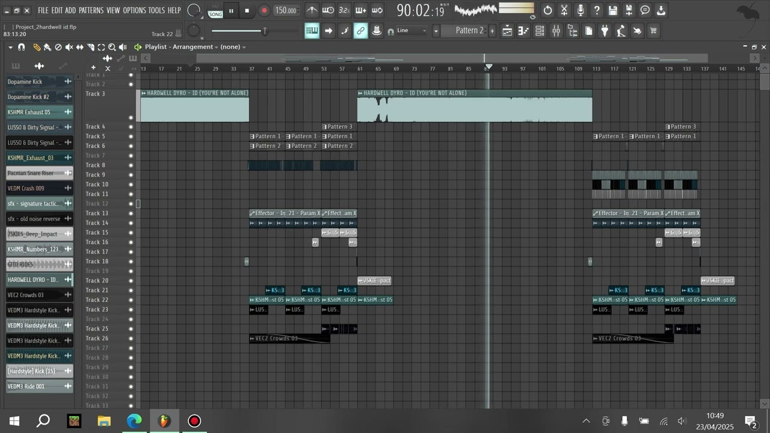Viewport: 770px width, 433px height.
Task: Open the Piano roll view icon
Action: pos(523,31)
